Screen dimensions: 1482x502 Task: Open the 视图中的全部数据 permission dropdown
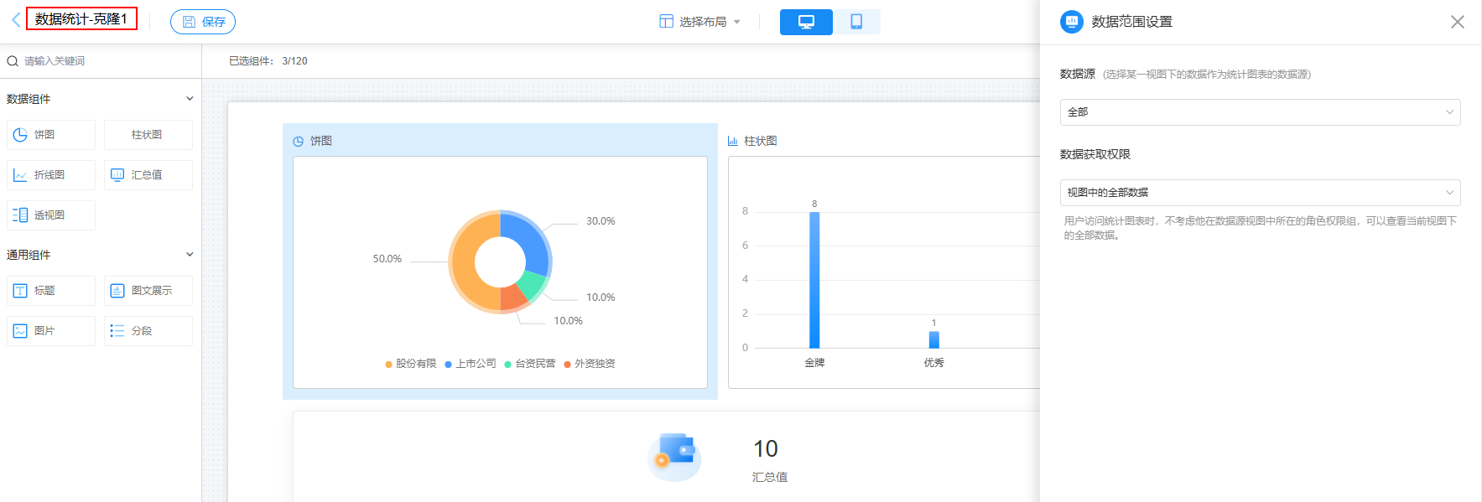point(1260,193)
